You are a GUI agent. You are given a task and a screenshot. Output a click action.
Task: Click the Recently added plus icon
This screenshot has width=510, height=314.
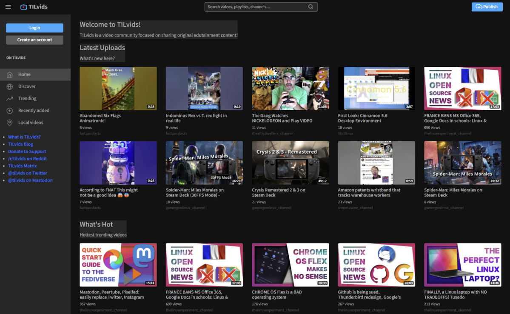click(10, 111)
